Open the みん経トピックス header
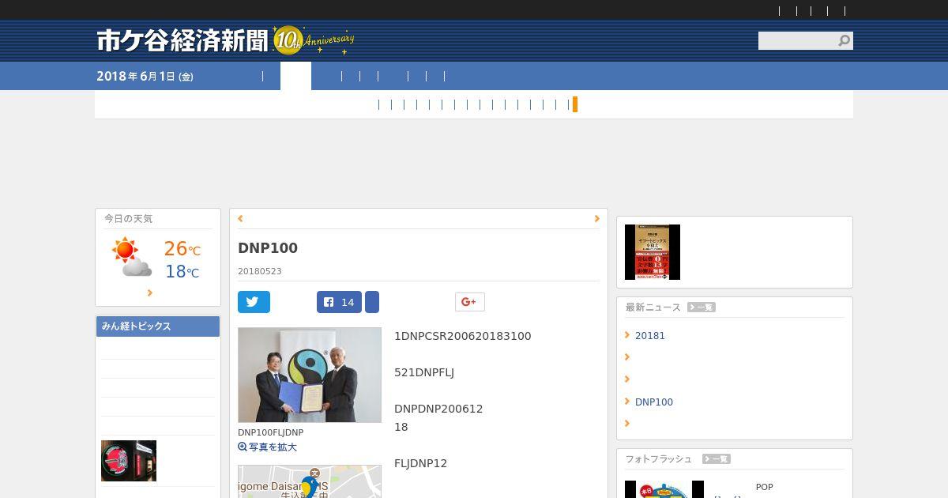948x498 pixels. [158, 326]
